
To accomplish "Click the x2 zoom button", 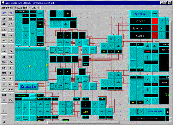I will [x=4, y=122].
